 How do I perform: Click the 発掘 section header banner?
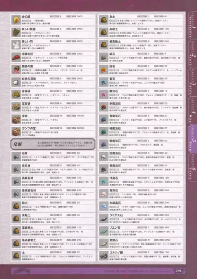tap(53, 144)
